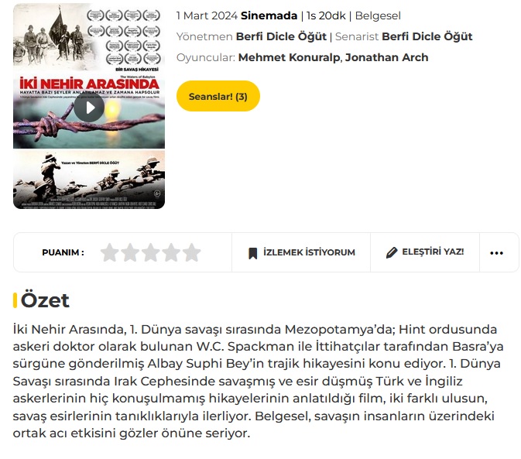Open screenwriter Berfi Dicle Öğüt link
Viewport: 521px width, 459px height.
point(427,36)
